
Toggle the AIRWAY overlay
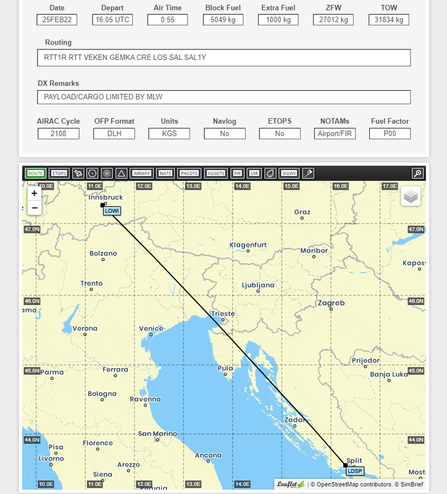click(x=141, y=174)
